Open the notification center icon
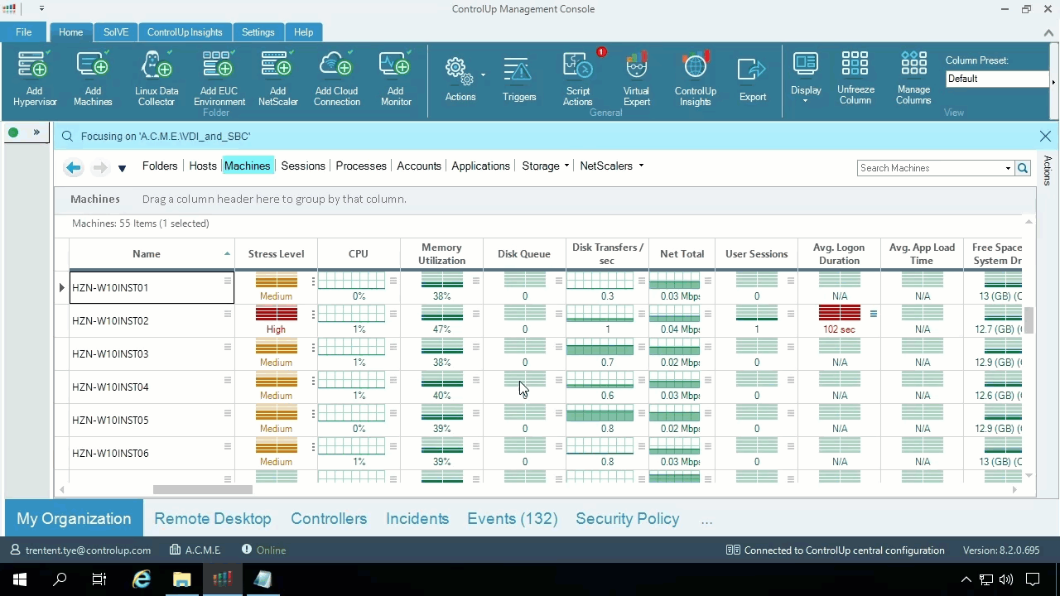This screenshot has height=596, width=1060. [1033, 579]
